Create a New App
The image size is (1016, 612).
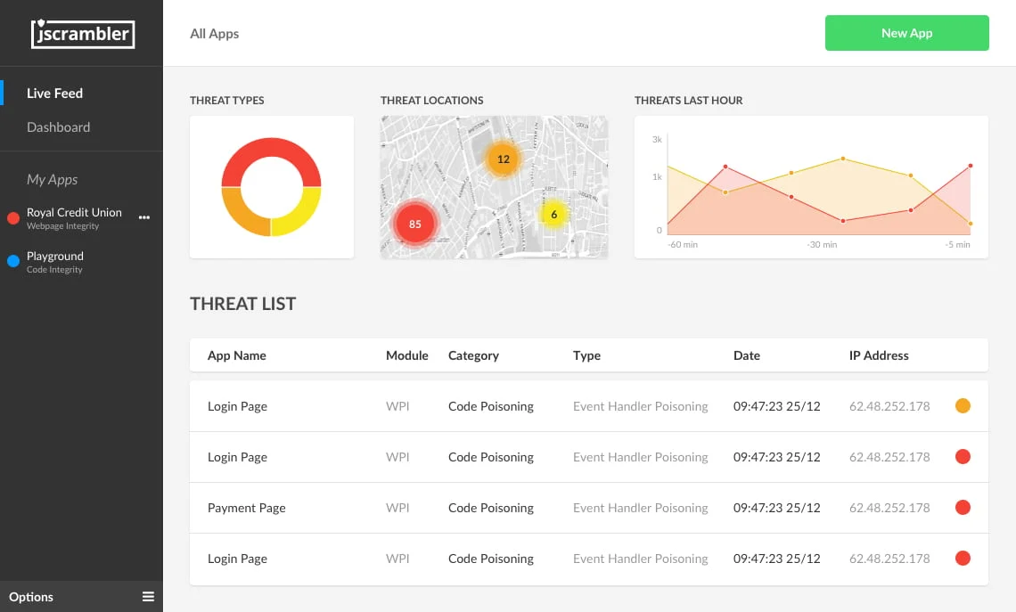coord(906,33)
